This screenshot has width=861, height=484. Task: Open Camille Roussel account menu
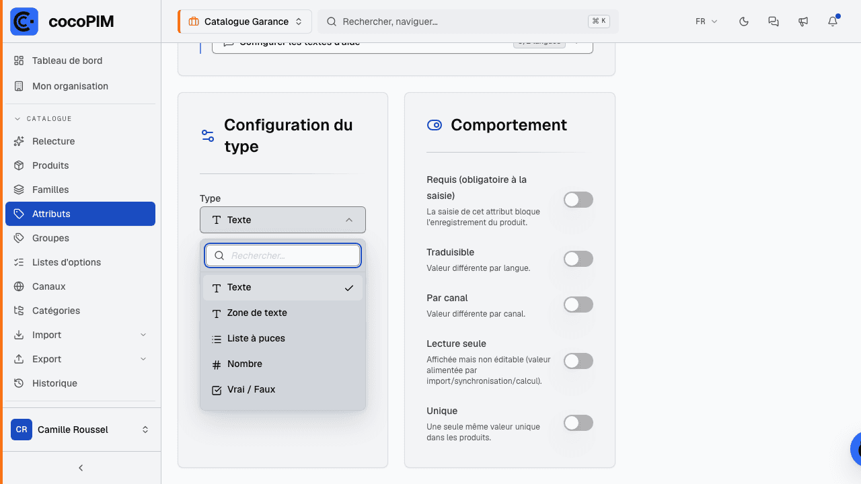[80, 430]
